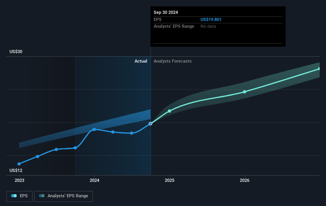This screenshot has width=326, height=206.
Task: Toggle the Analysts' EPS Range legend
Action: (64, 196)
